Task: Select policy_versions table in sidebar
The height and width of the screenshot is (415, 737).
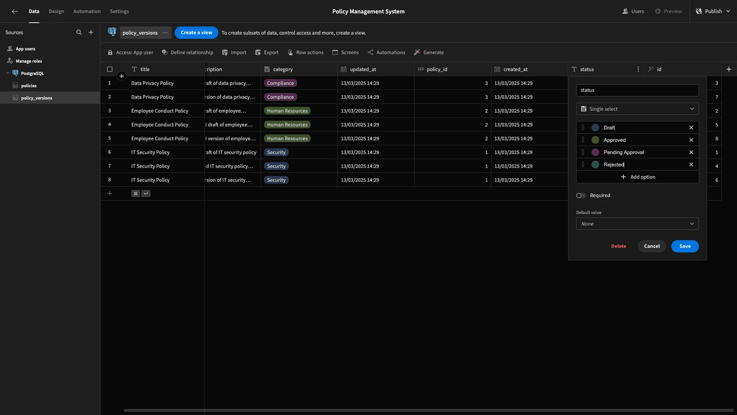Action: coord(50,98)
